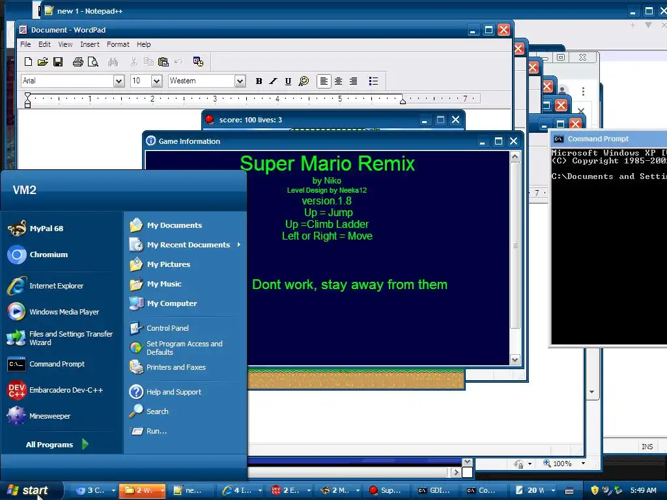Click the Print Preview icon in WordPad

pyautogui.click(x=92, y=62)
